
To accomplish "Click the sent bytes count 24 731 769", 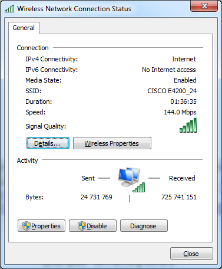I will [x=97, y=197].
